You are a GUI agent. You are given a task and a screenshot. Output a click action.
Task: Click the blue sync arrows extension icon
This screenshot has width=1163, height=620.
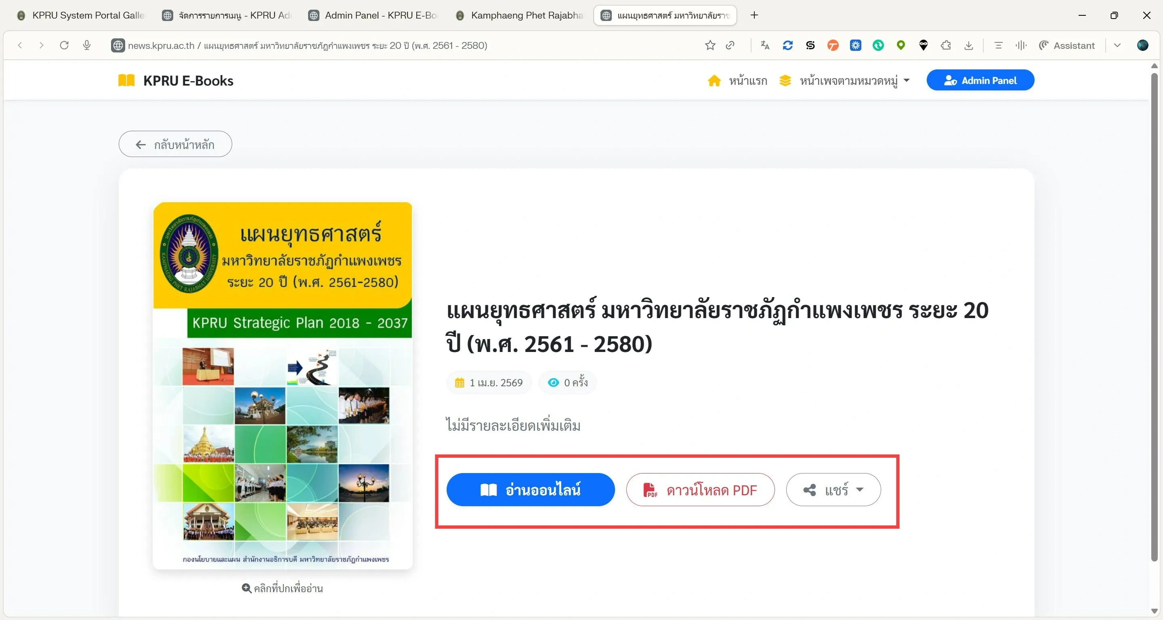(788, 45)
